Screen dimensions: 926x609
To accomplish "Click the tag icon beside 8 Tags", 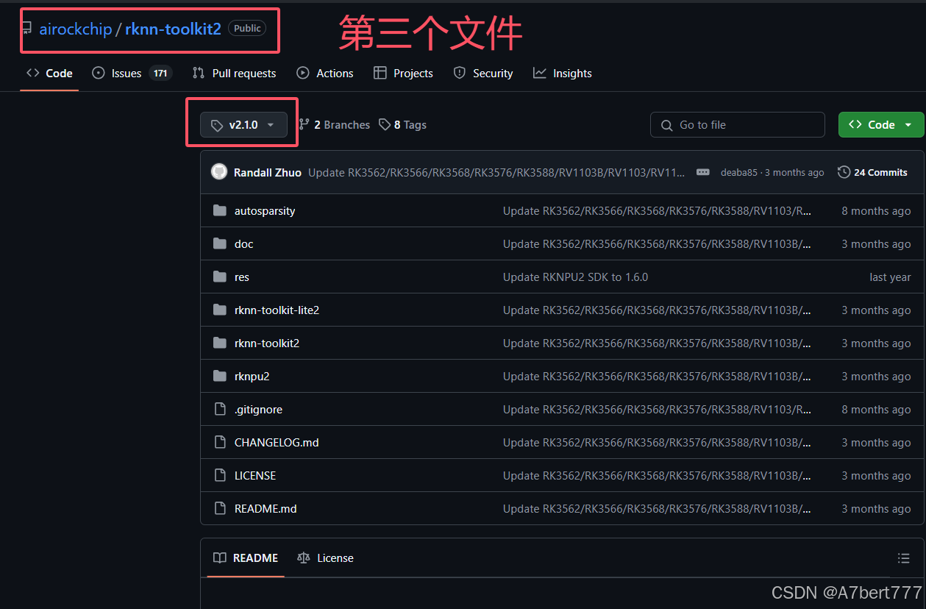I will pos(385,125).
